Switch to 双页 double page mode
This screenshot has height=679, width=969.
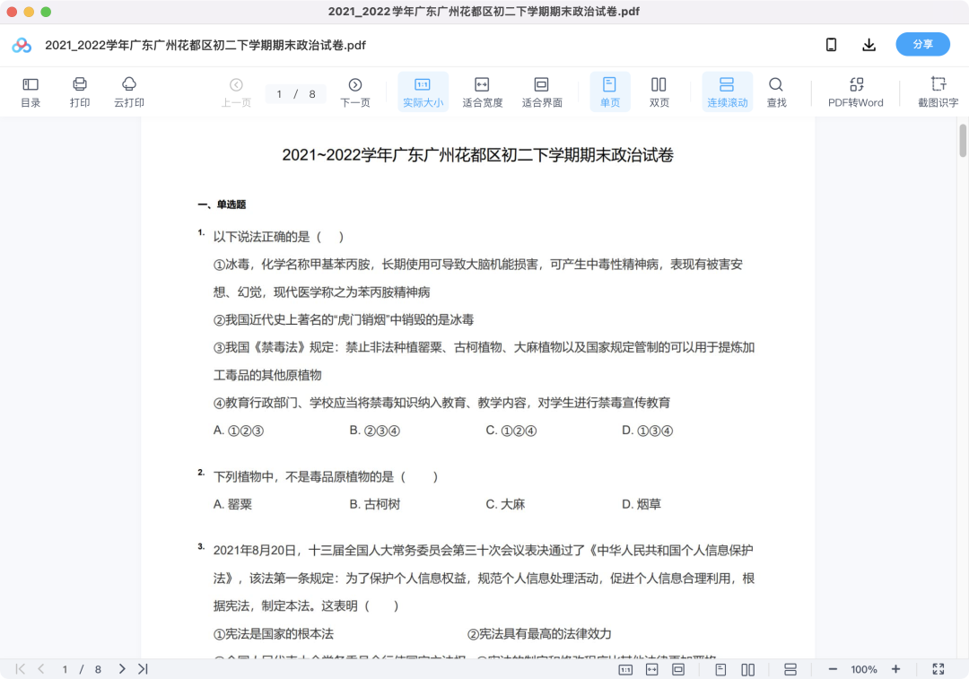[659, 92]
